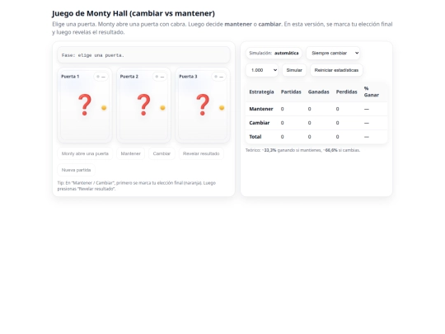Open the Siempre cambiar strategy dropdown
The height and width of the screenshot is (334, 445).
[333, 53]
